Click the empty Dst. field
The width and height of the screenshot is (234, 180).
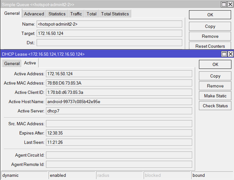coord(110,42)
